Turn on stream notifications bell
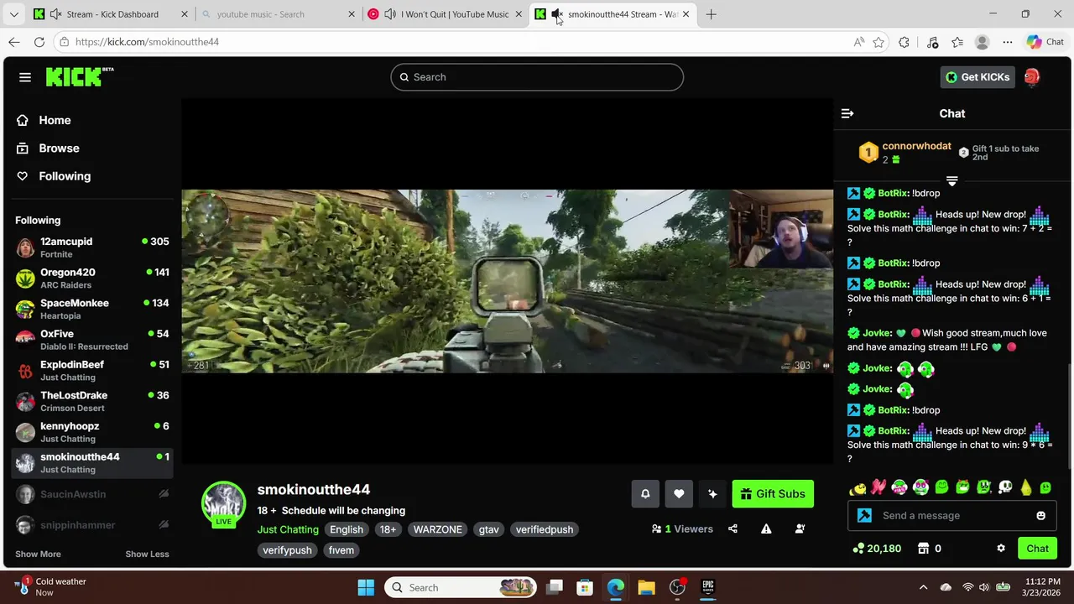 click(645, 494)
